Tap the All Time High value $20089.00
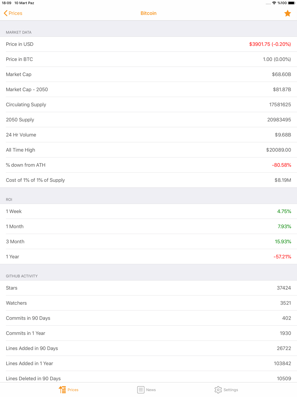Image resolution: width=297 pixels, height=397 pixels. coord(279,150)
